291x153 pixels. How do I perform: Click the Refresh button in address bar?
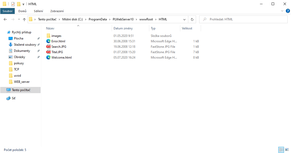[x=192, y=19]
